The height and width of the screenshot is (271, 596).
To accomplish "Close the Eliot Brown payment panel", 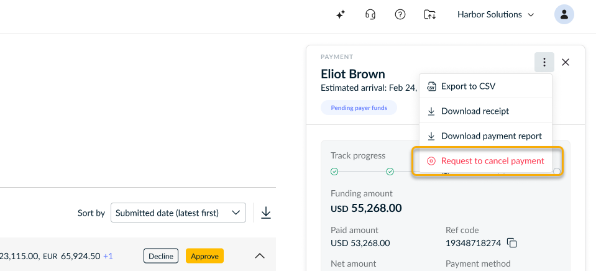I will [x=566, y=62].
